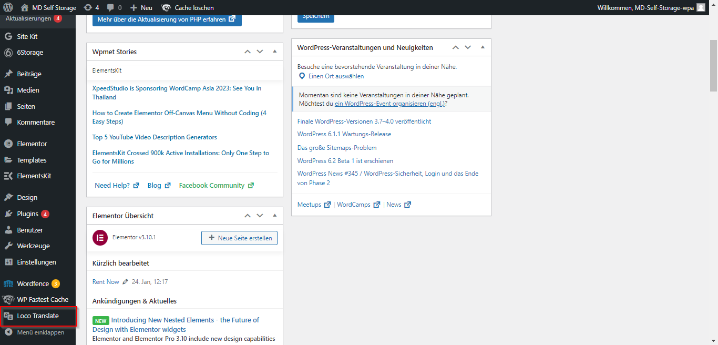Click the Speichern button
This screenshot has height=345, width=718.
click(x=315, y=17)
